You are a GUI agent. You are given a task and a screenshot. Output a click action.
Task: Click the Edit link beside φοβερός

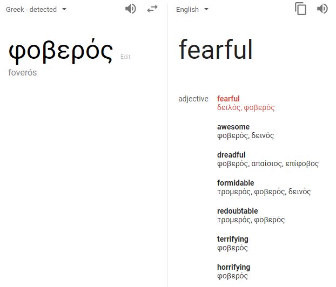point(125,57)
